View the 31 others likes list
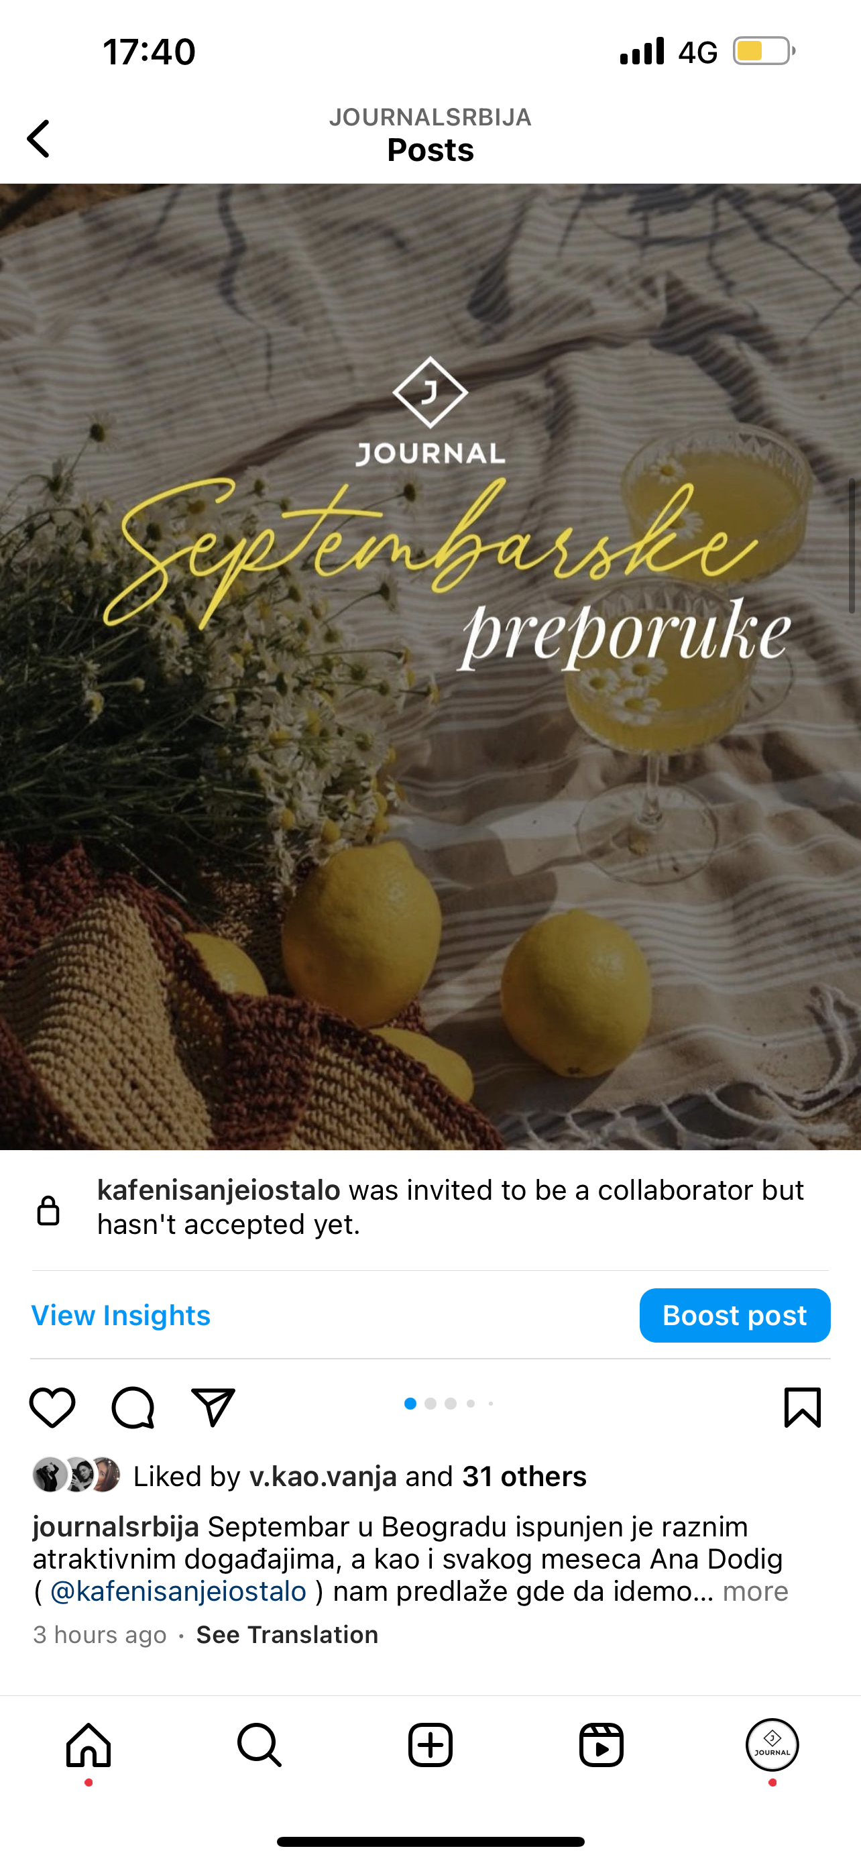 tap(524, 1476)
